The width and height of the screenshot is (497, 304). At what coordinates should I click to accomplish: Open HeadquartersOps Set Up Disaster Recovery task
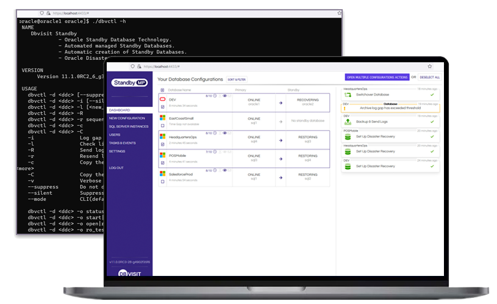coord(390,150)
